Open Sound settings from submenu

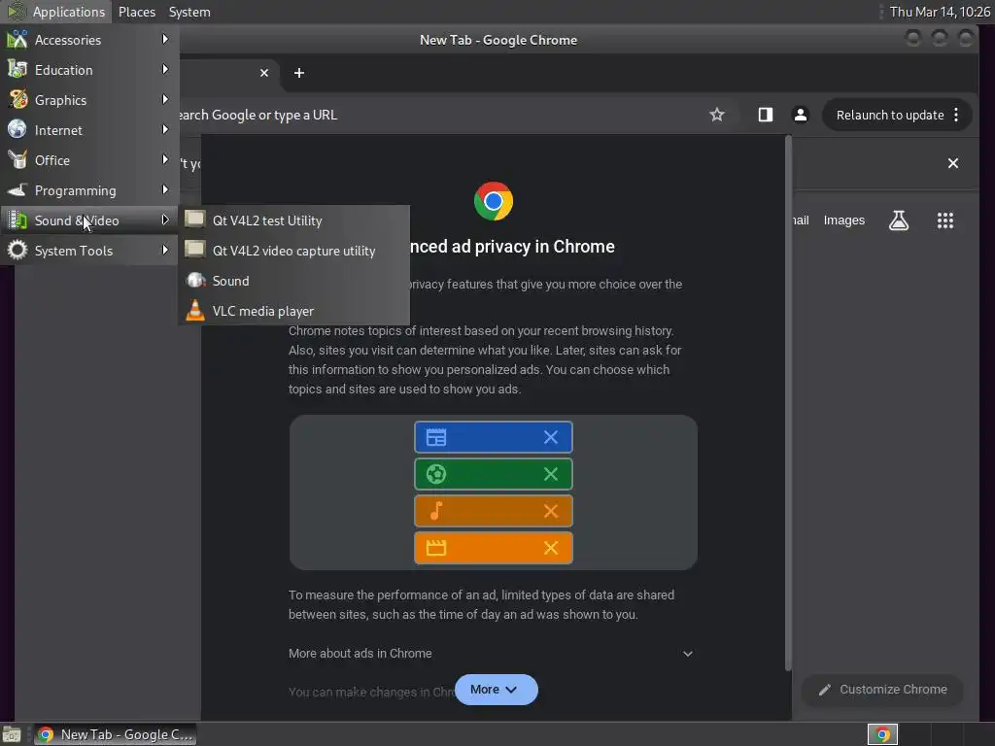[x=293, y=281]
